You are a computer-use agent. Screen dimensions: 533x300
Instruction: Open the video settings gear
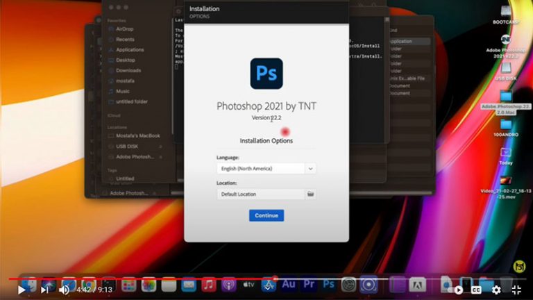coord(496,290)
